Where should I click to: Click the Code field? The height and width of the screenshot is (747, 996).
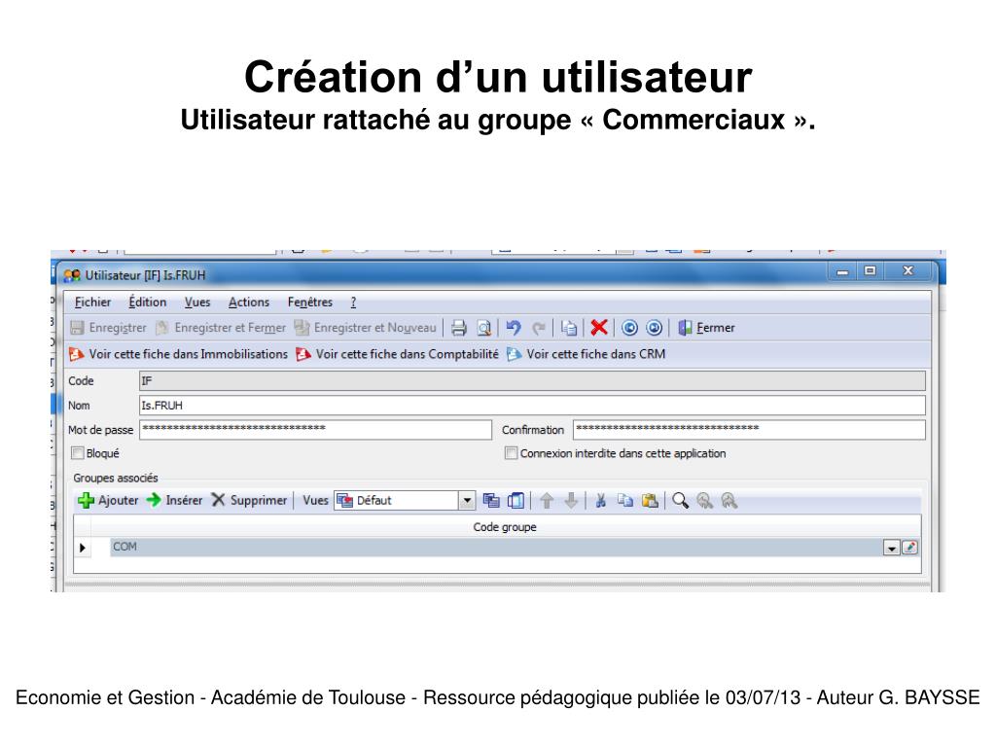click(x=532, y=381)
